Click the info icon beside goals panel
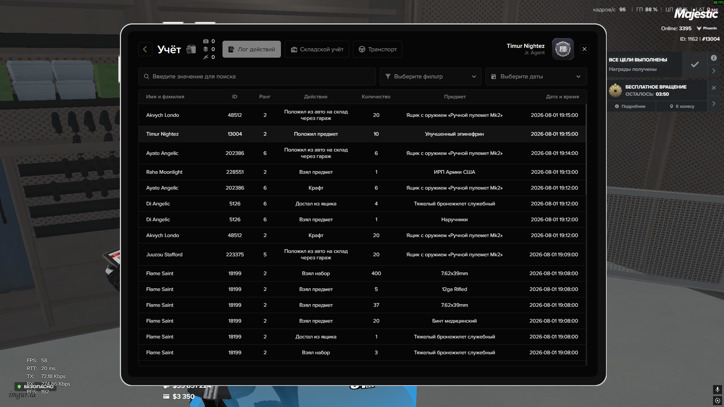Viewport: 724px width, 407px height. [x=714, y=58]
